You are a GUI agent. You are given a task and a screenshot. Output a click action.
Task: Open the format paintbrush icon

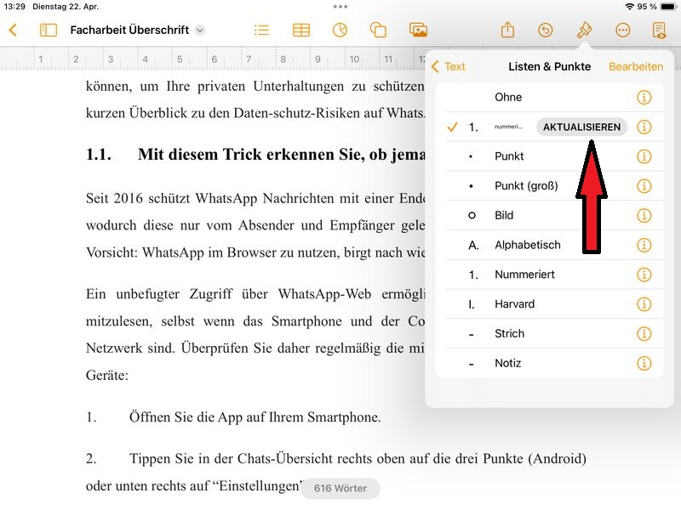(x=584, y=30)
